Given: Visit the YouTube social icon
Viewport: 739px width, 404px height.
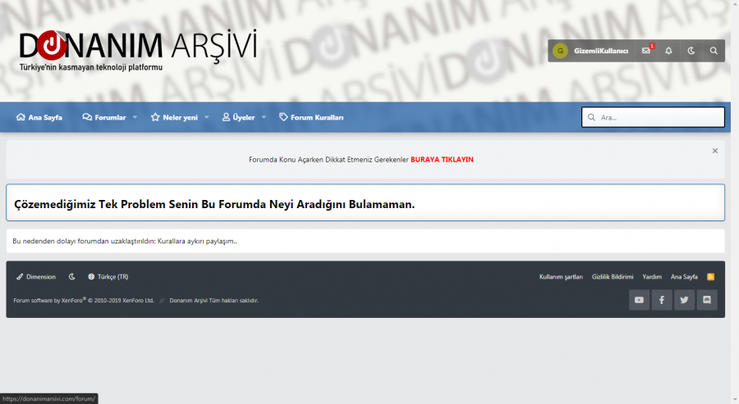Looking at the screenshot, I should tap(639, 300).
